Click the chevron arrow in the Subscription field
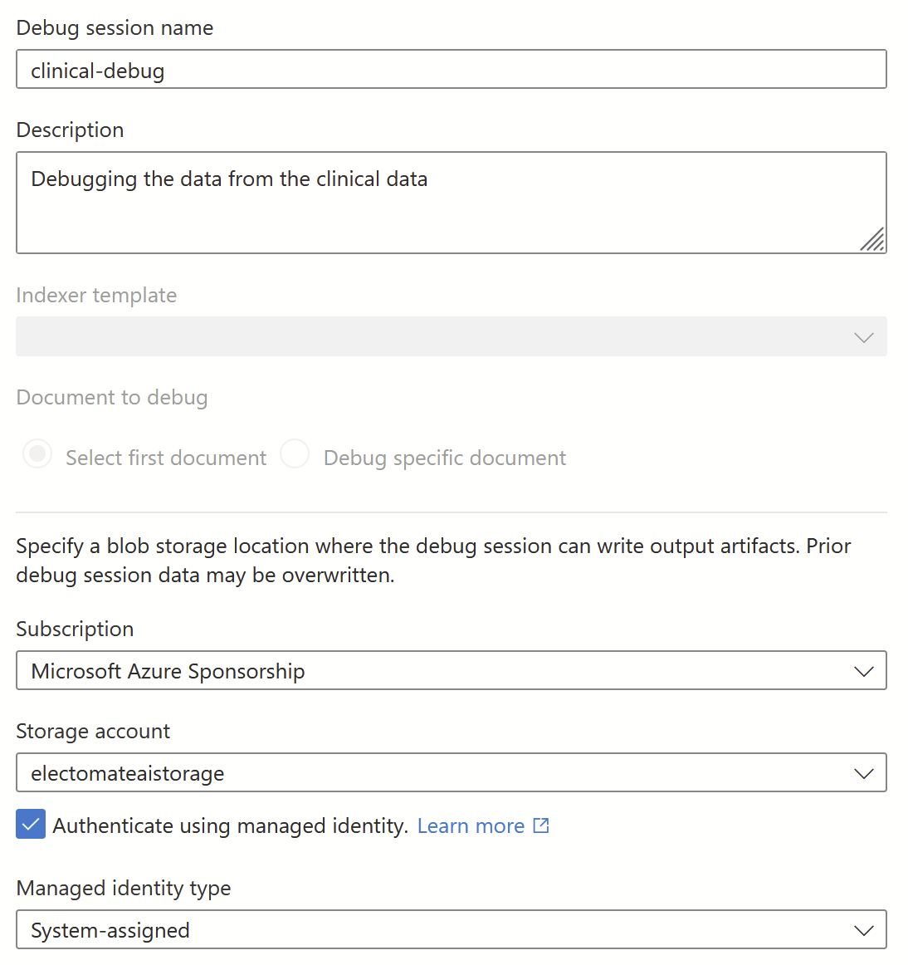The height and width of the screenshot is (965, 908). tap(864, 671)
